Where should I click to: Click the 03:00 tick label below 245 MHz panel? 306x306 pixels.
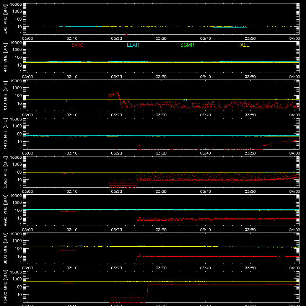pos(28,39)
